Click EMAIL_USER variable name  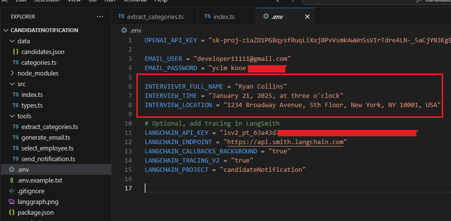163,58
